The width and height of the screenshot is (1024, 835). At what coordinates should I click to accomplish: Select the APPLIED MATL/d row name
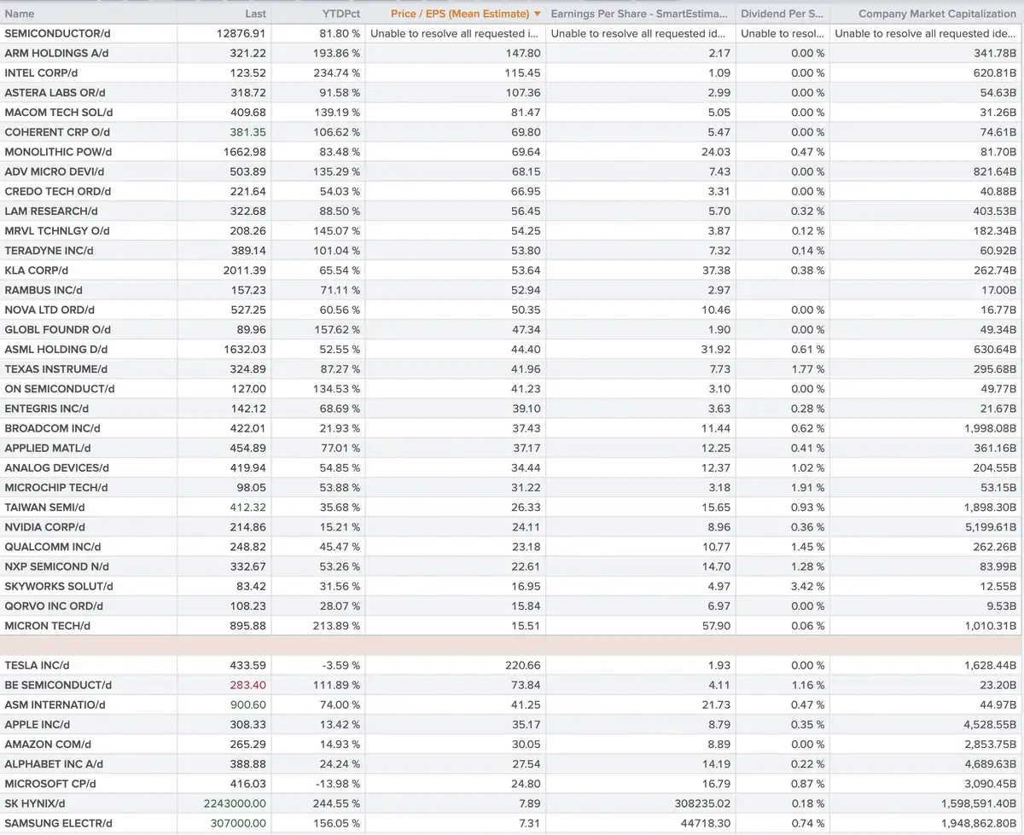pos(48,448)
